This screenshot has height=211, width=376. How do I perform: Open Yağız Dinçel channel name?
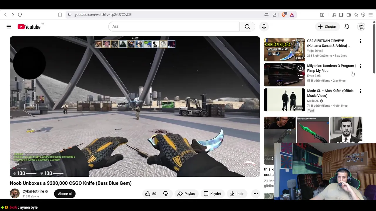(315, 51)
